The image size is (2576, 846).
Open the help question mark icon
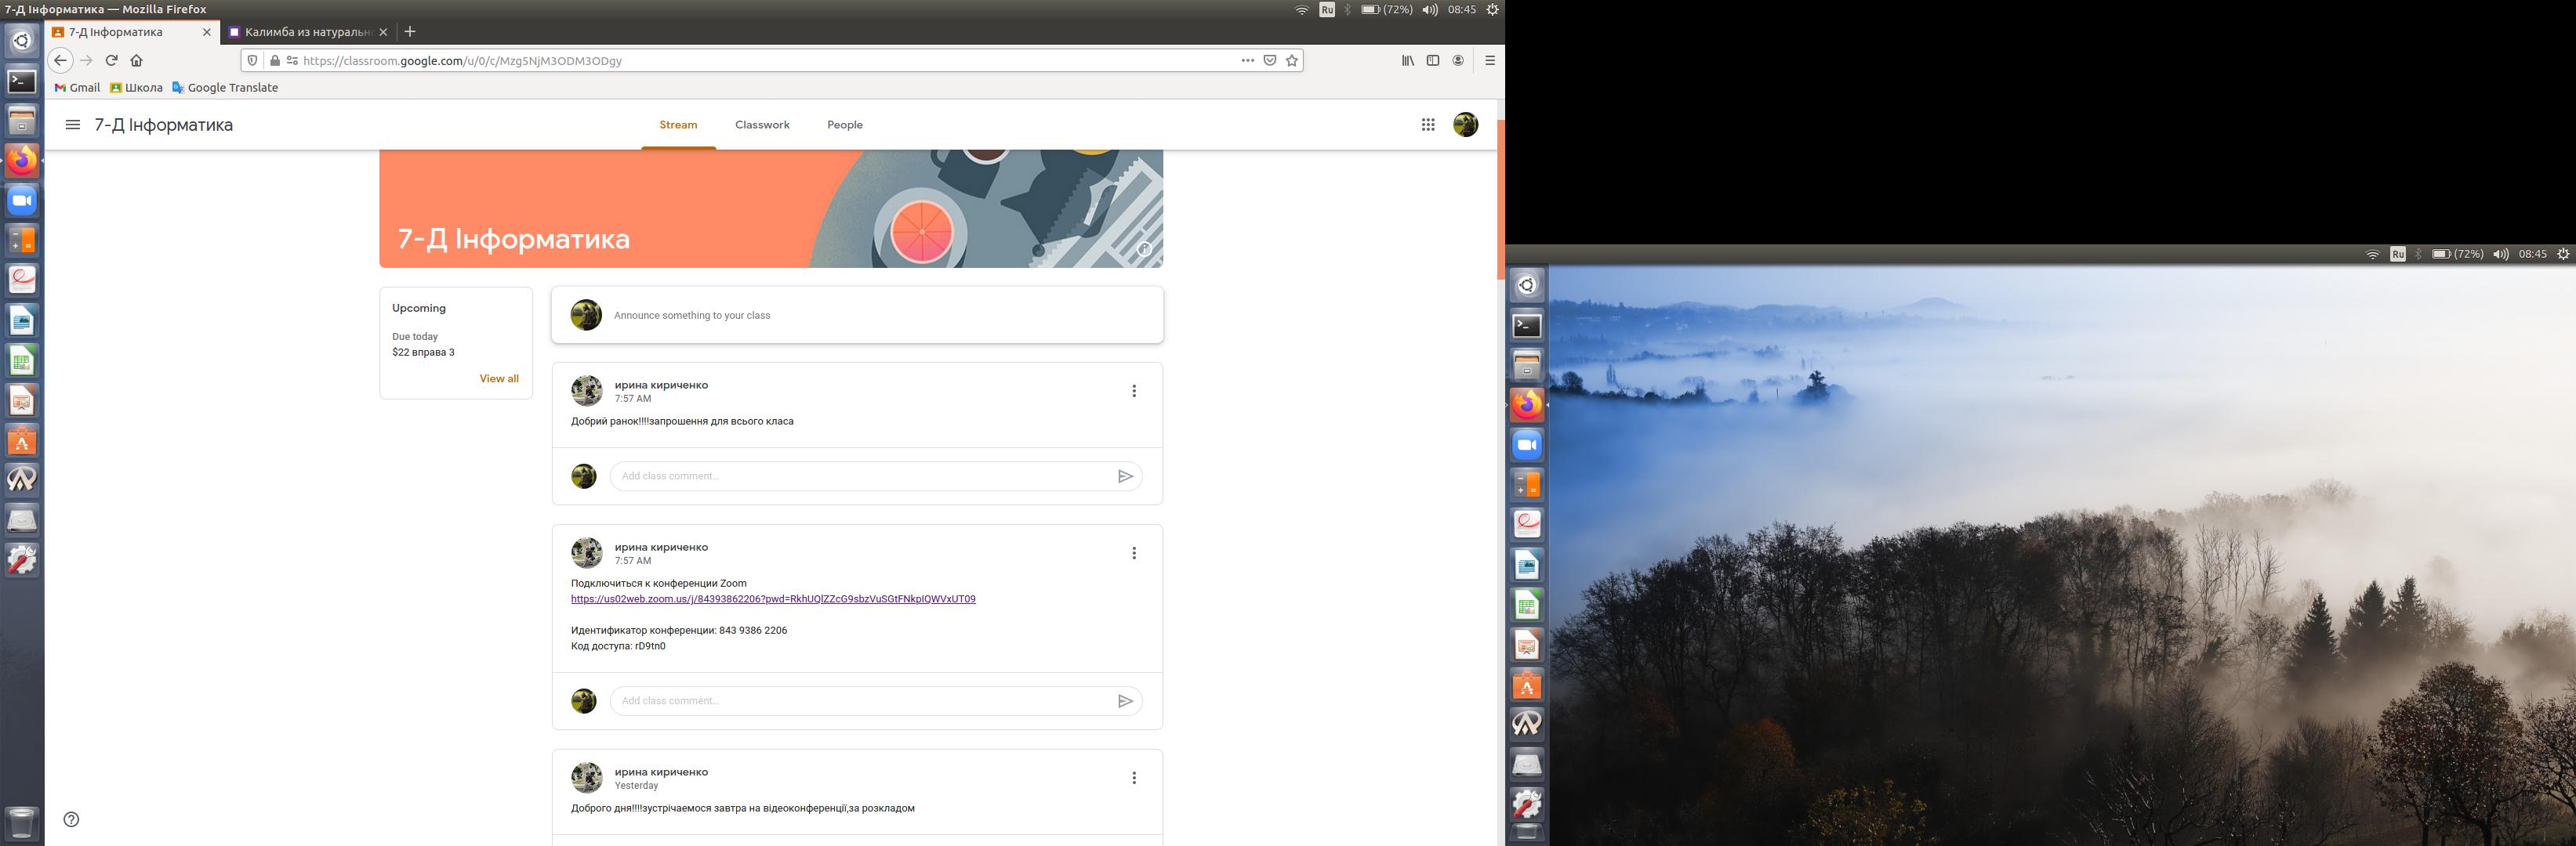point(71,819)
